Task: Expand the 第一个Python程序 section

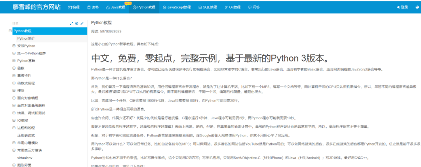Action: pos(14,53)
